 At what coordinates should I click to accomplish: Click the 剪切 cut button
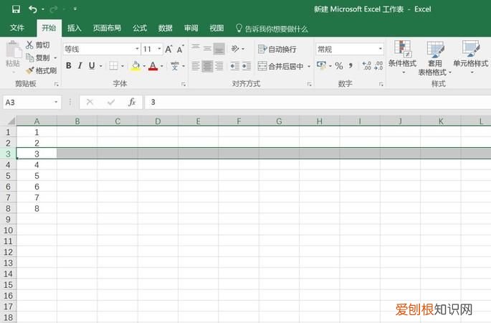(x=37, y=45)
